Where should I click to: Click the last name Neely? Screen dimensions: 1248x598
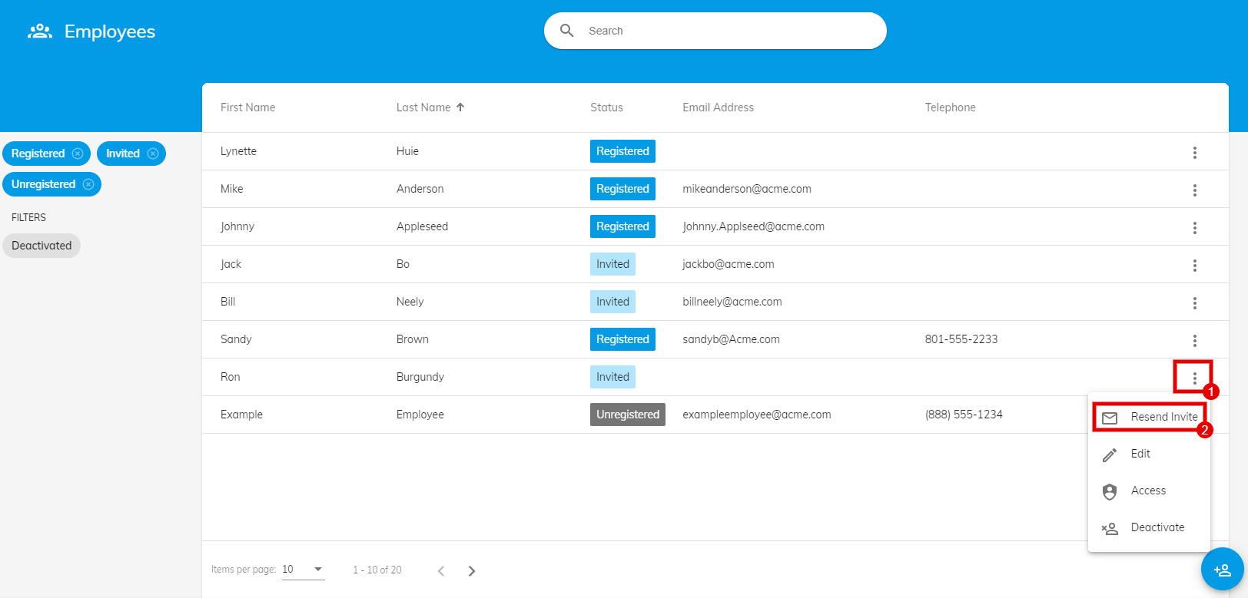coord(410,302)
